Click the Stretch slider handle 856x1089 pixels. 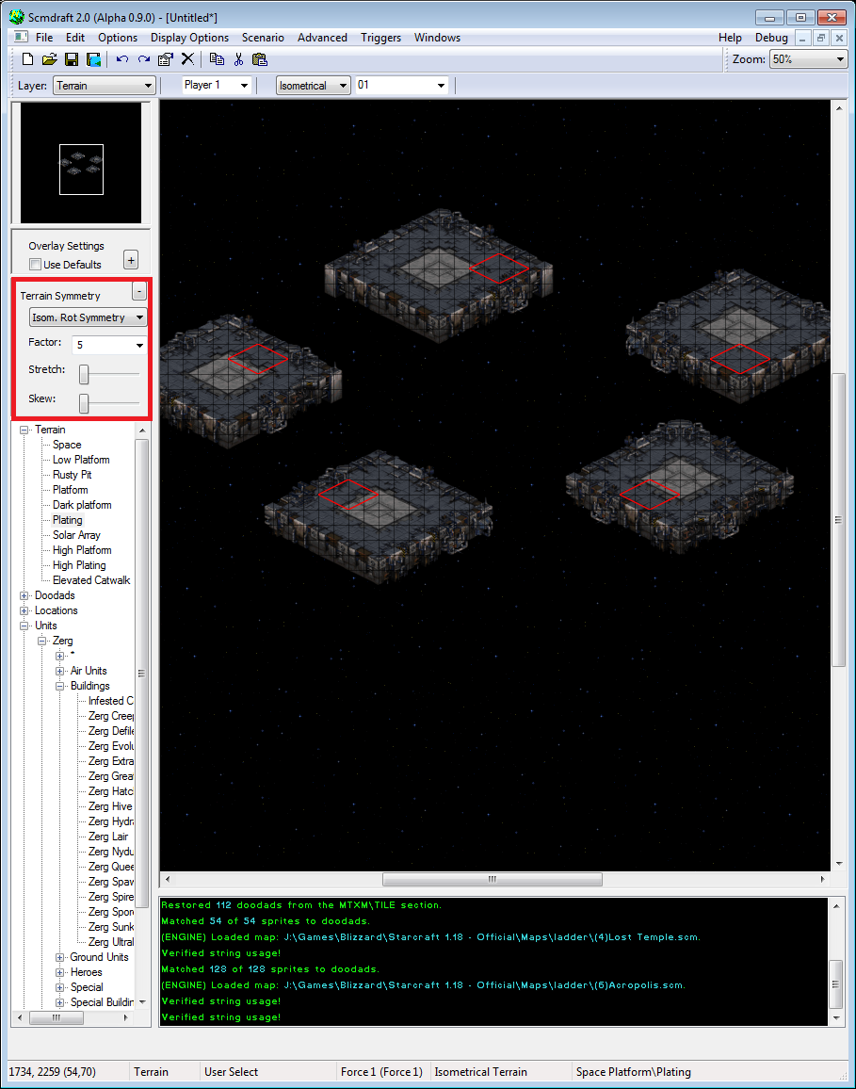[x=84, y=374]
